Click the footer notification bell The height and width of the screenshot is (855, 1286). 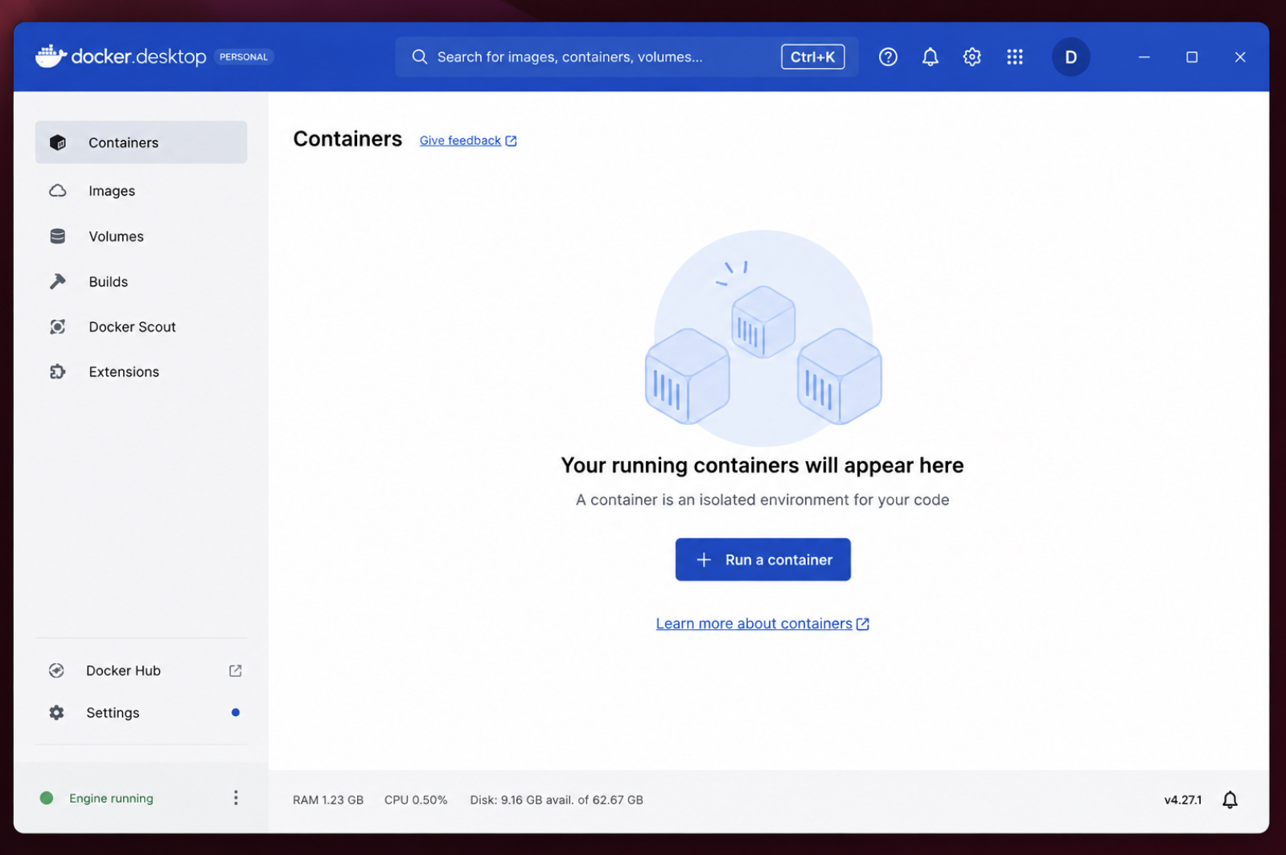point(1230,800)
